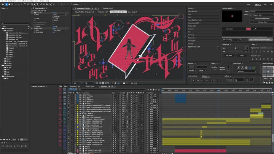This screenshot has width=274, height=154.
Task: Select the Brush tool
Action: click(41, 4)
